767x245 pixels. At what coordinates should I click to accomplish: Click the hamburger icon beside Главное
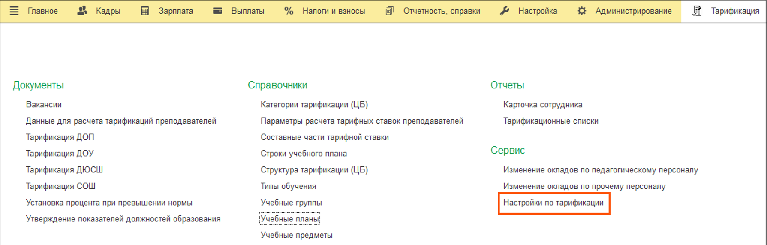click(x=14, y=11)
